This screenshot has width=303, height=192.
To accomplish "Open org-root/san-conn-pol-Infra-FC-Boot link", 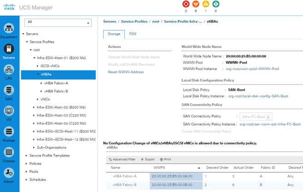I will coord(270,124).
